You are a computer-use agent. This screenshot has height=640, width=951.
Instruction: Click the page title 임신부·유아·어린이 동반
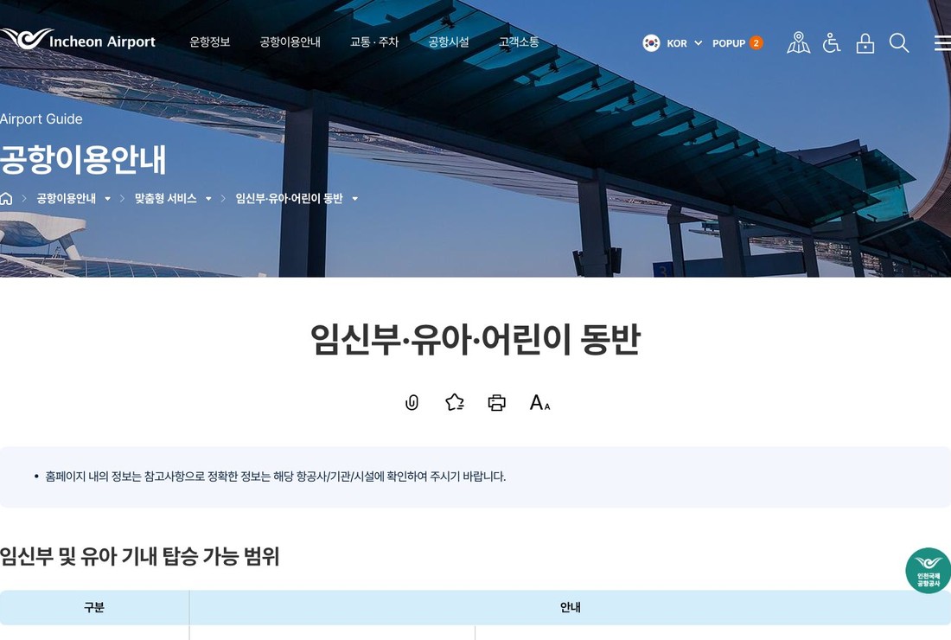coord(475,338)
